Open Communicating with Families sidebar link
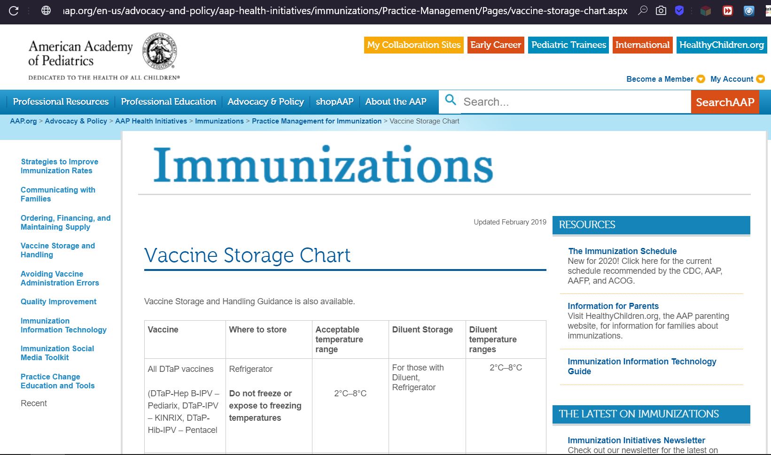Screen dimensions: 771x455 58,194
